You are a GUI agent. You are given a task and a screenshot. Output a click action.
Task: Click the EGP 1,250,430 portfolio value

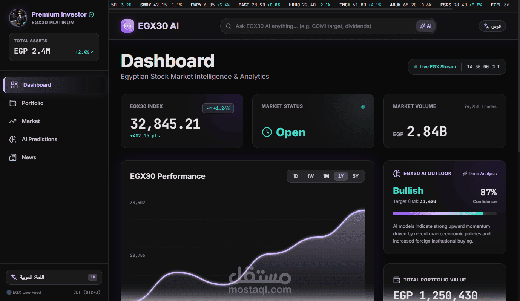coord(436,295)
